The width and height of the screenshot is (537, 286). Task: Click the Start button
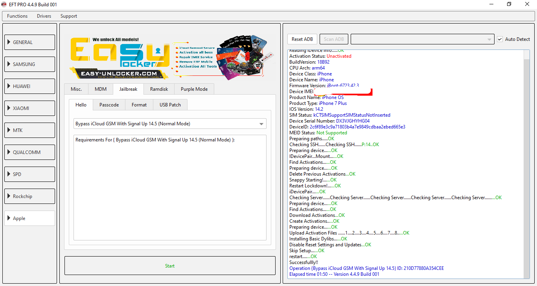point(170,266)
